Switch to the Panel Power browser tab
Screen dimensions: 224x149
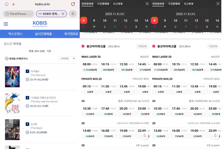tap(19, 14)
